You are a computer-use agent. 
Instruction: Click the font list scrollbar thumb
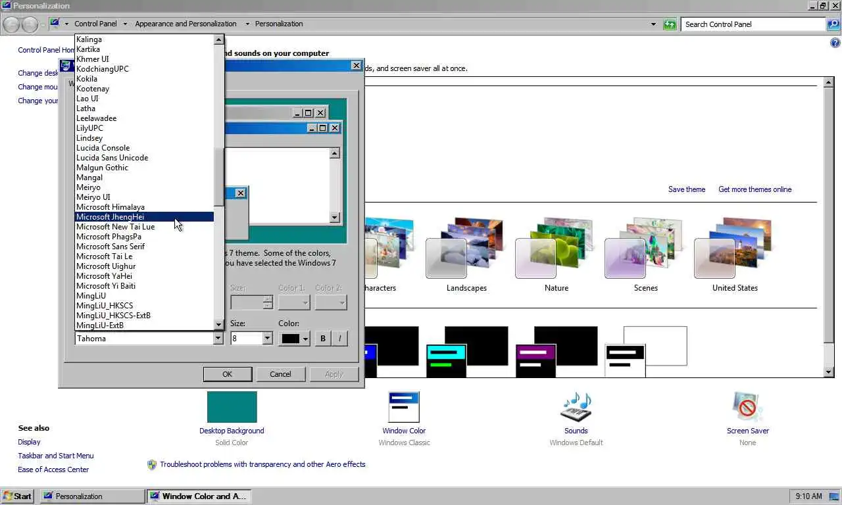point(219,177)
